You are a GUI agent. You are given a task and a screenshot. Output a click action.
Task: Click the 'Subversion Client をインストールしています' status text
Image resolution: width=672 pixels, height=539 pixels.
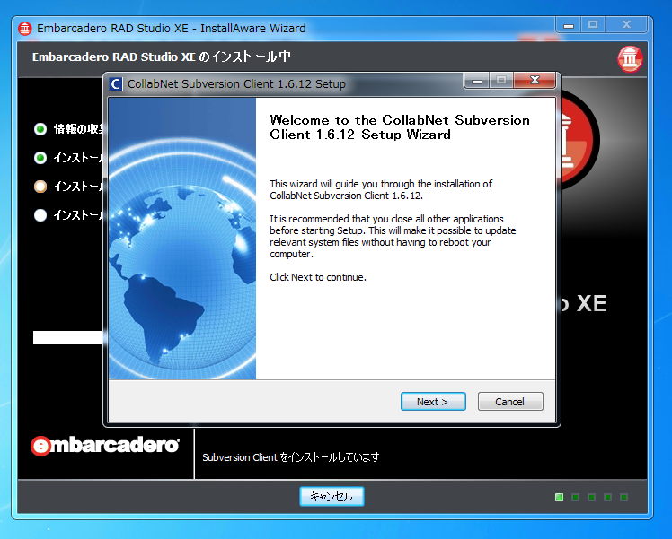291,457
